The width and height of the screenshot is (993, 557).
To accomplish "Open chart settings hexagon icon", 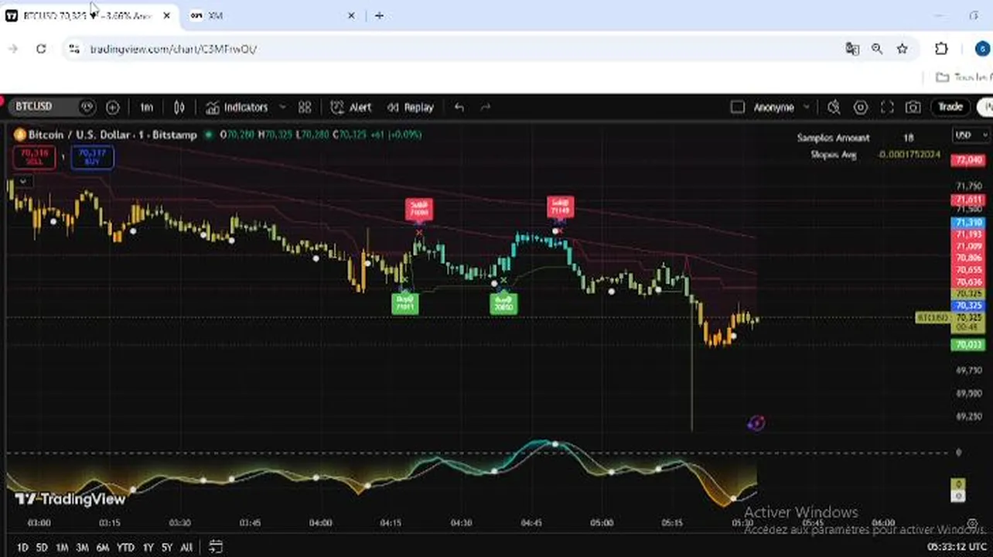I will 860,108.
